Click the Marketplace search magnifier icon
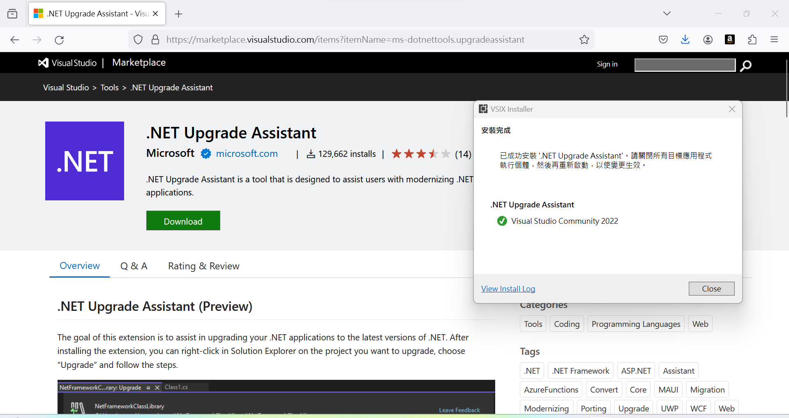Screen dimensions: 789x418 [x=745, y=65]
